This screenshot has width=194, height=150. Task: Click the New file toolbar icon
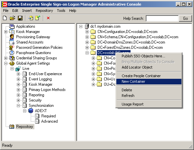(x=5, y=18)
